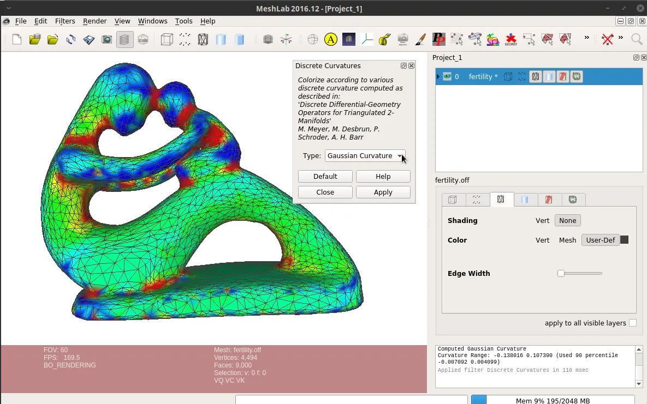Viewport: 647px width, 404px height.
Task: Create a new empty project
Action: (17, 40)
